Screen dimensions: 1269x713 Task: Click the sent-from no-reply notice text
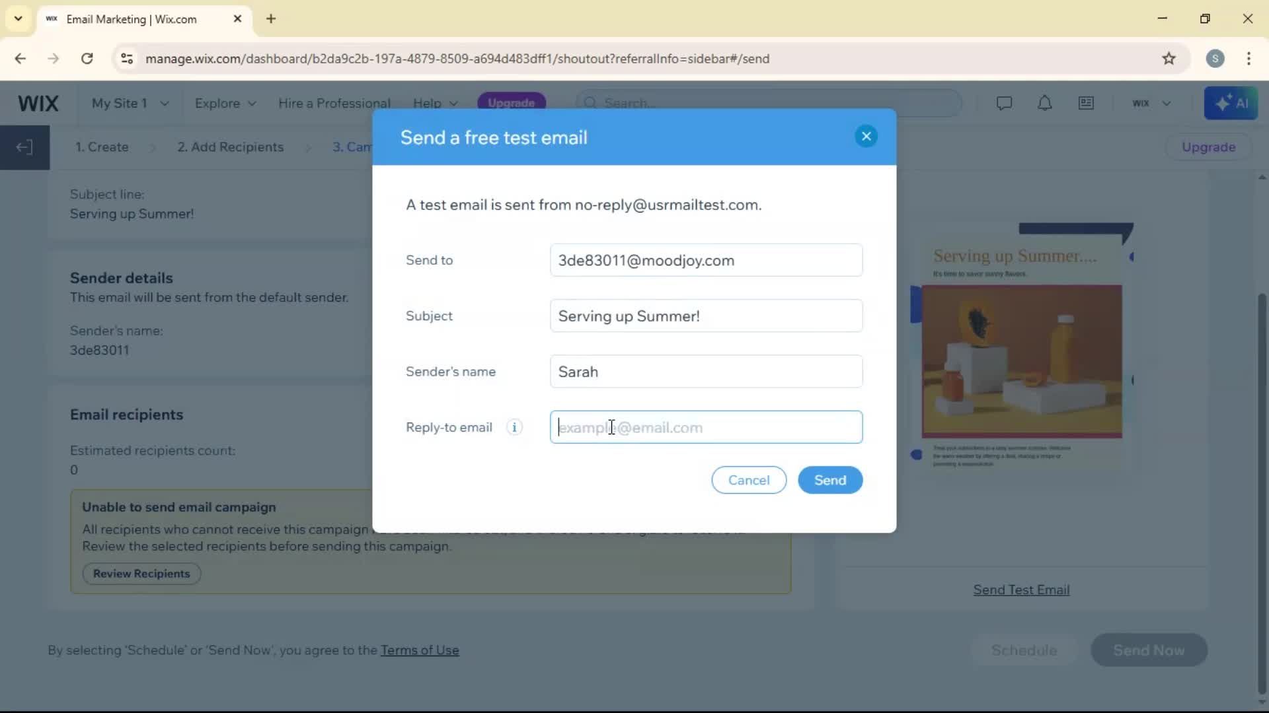click(584, 205)
